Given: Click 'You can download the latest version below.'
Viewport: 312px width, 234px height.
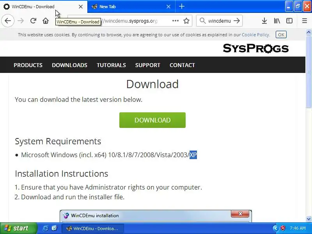Looking at the screenshot, I should (x=79, y=99).
